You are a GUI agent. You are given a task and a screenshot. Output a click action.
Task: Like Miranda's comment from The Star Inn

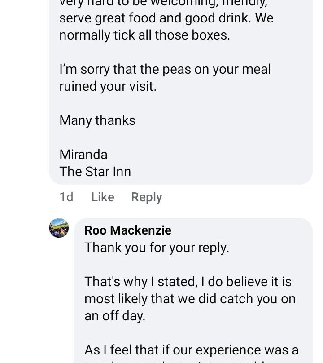[x=102, y=197]
